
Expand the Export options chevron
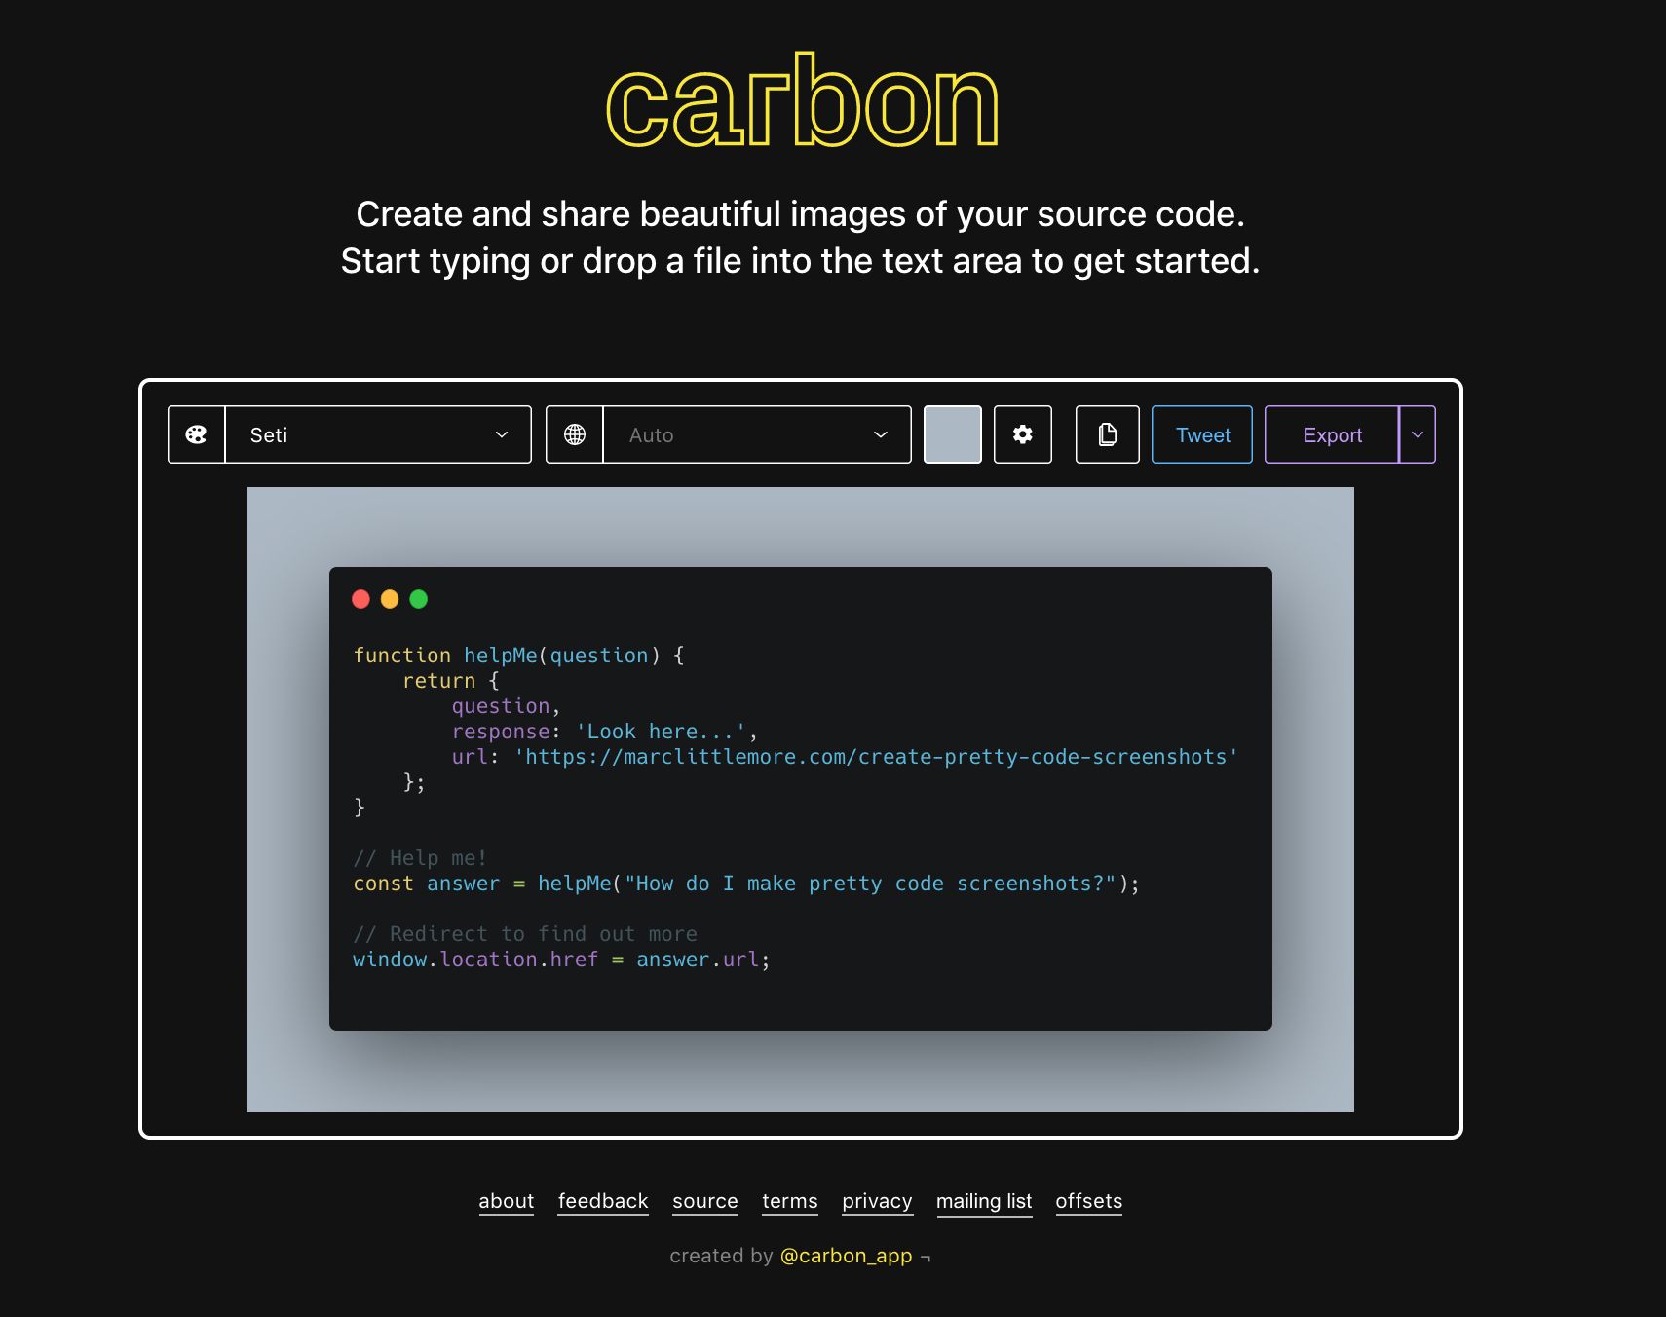tap(1417, 434)
